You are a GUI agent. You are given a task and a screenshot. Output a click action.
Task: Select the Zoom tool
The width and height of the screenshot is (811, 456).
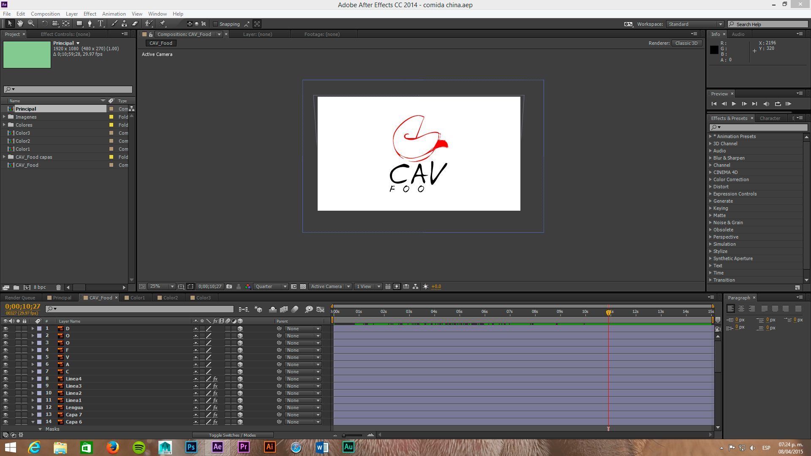[31, 24]
